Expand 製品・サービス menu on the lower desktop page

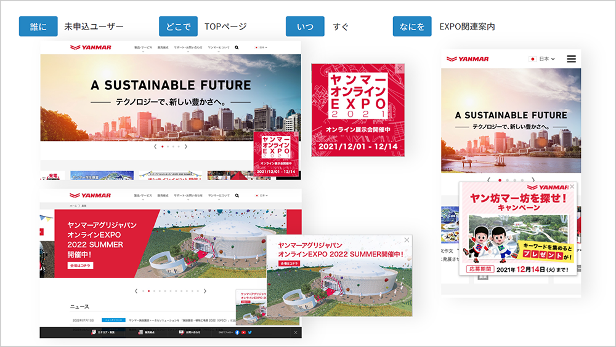(143, 196)
